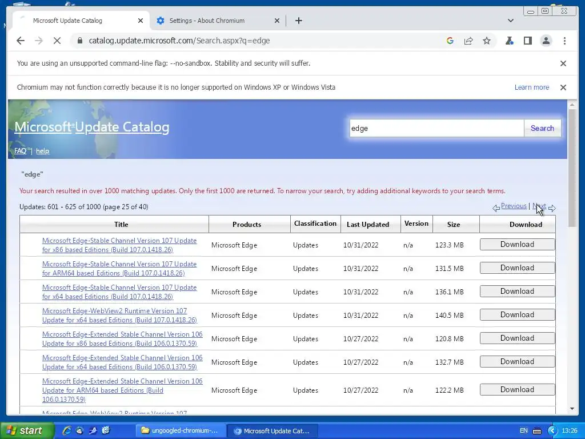This screenshot has height=439, width=585.
Task: Dismiss the Windows XP unsupported warning
Action: coord(563,87)
